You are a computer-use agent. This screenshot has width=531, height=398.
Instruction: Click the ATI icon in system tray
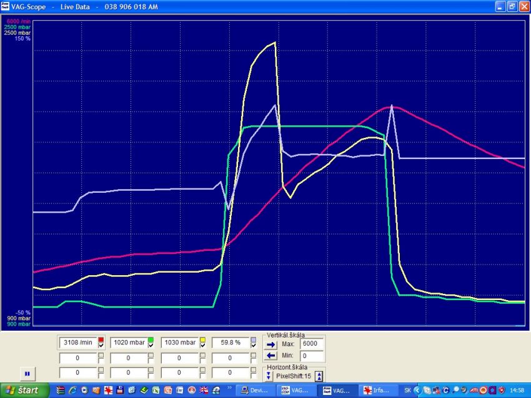tap(474, 391)
